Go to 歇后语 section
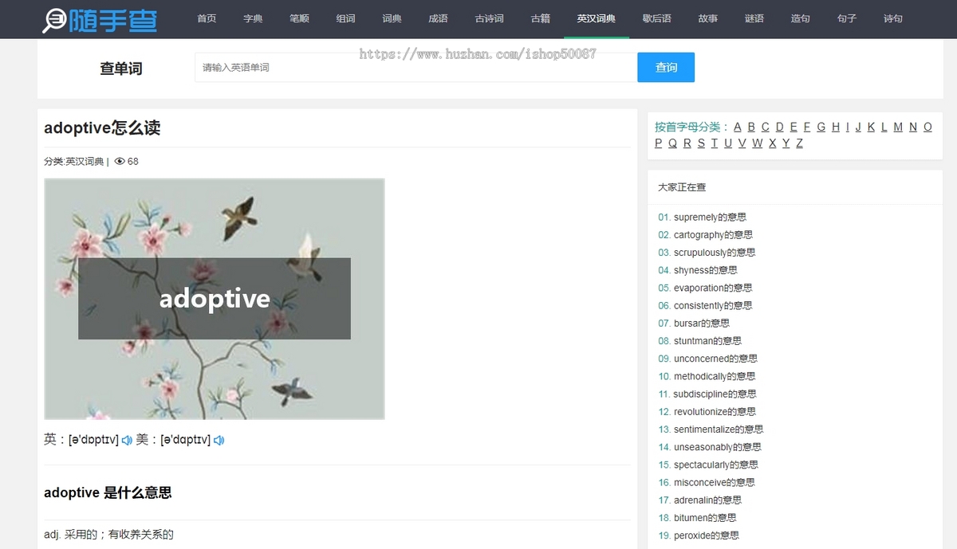 pos(657,18)
